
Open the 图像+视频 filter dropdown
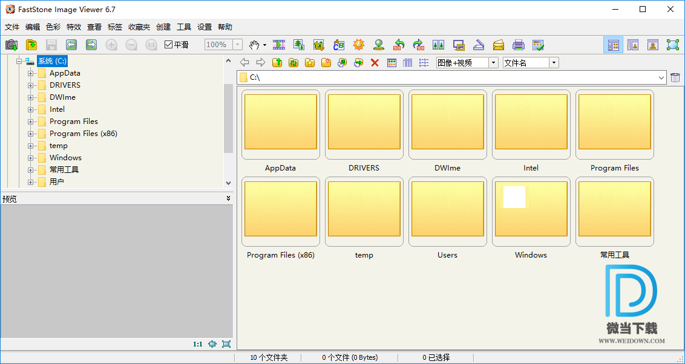pos(494,63)
